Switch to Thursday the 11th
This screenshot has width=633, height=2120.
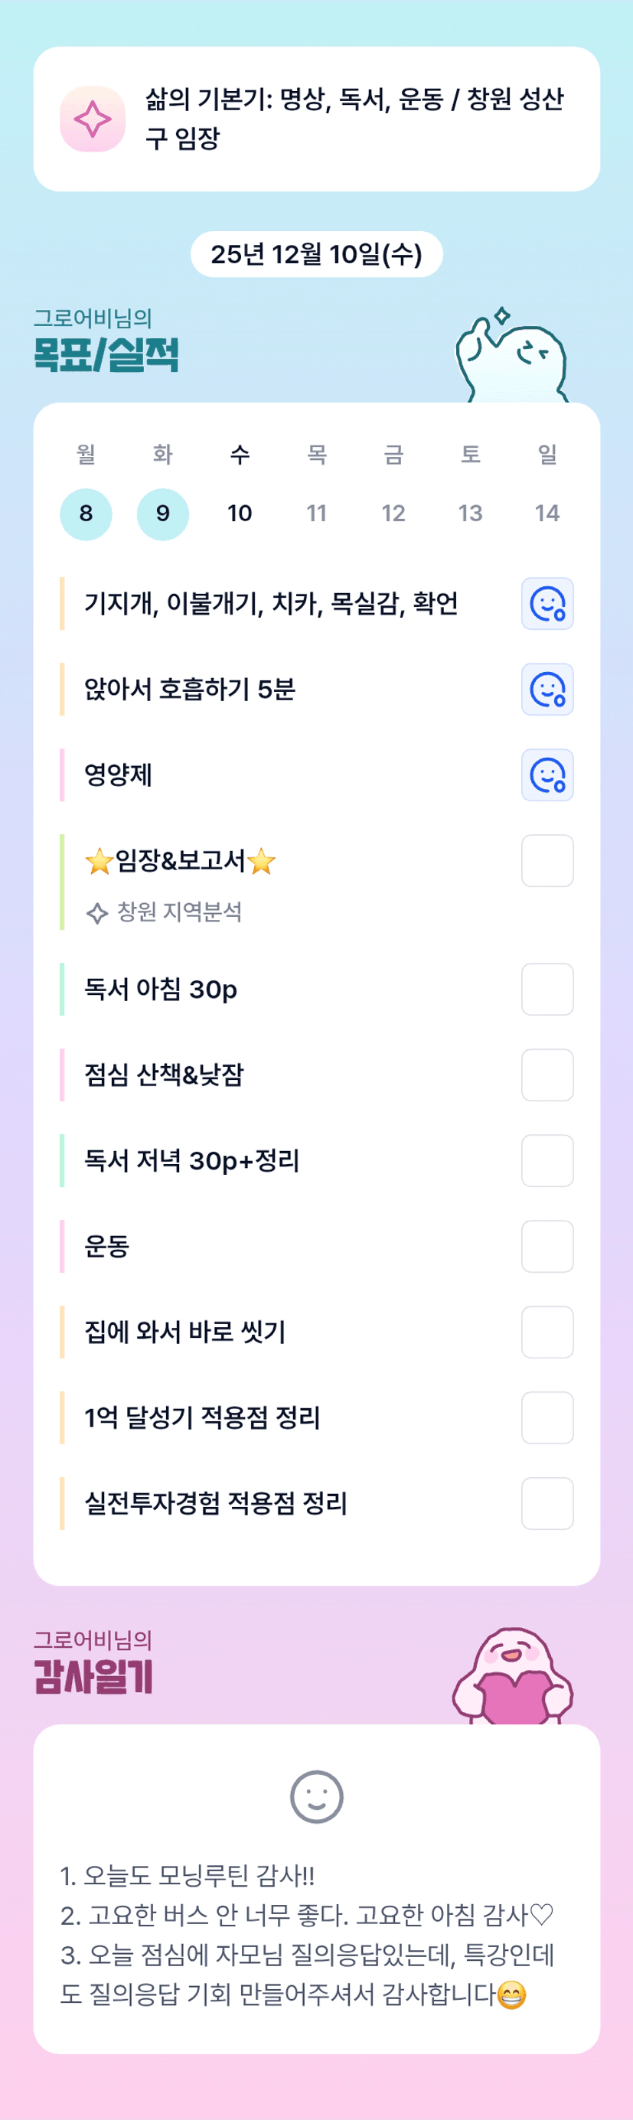(317, 514)
